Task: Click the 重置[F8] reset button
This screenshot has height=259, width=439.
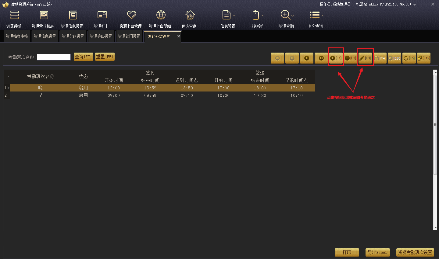Action: click(x=105, y=57)
